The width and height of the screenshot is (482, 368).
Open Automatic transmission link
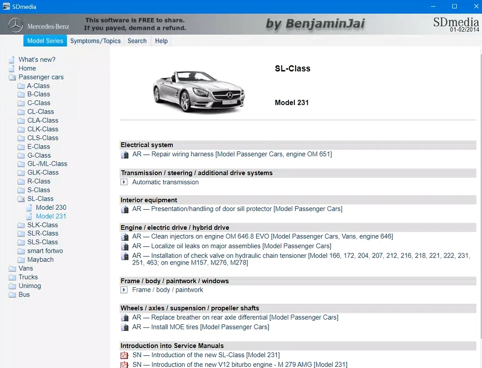click(166, 182)
